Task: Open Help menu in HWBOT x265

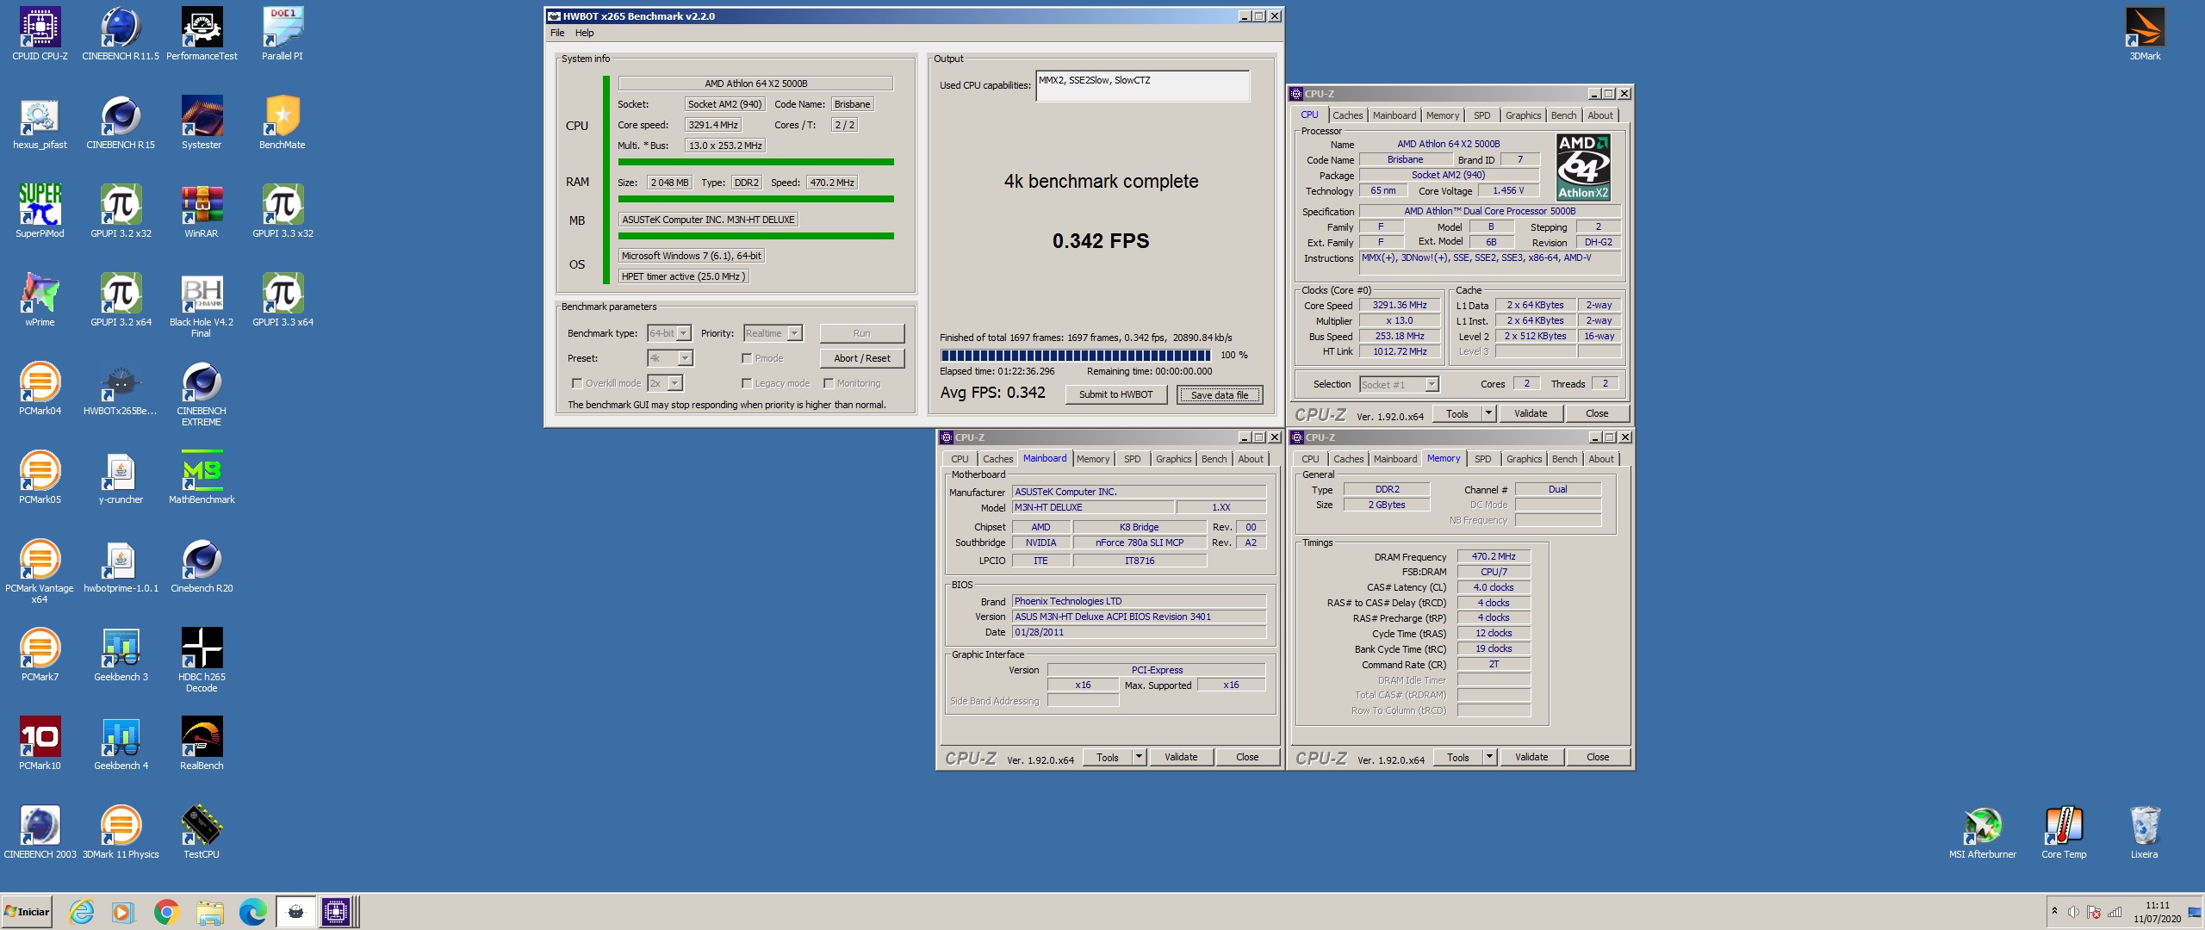Action: coord(585,33)
